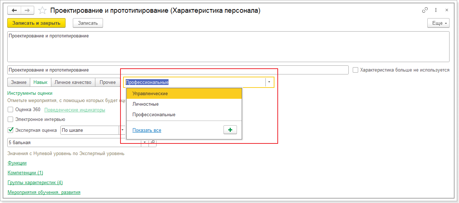Check 'Характеристика больше не используется' box
This screenshot has height=203, width=459.
356,70
